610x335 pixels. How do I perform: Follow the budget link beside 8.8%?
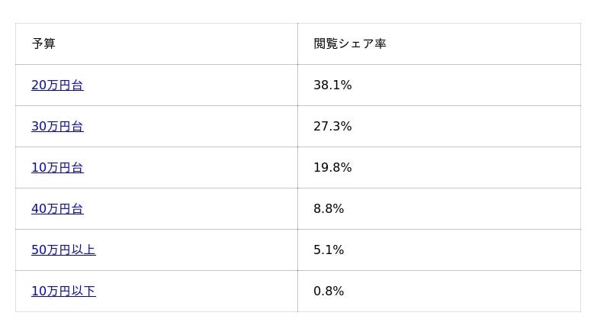click(57, 209)
